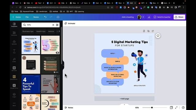
Task: Collapse the side panel handle
Action: pos(63,65)
